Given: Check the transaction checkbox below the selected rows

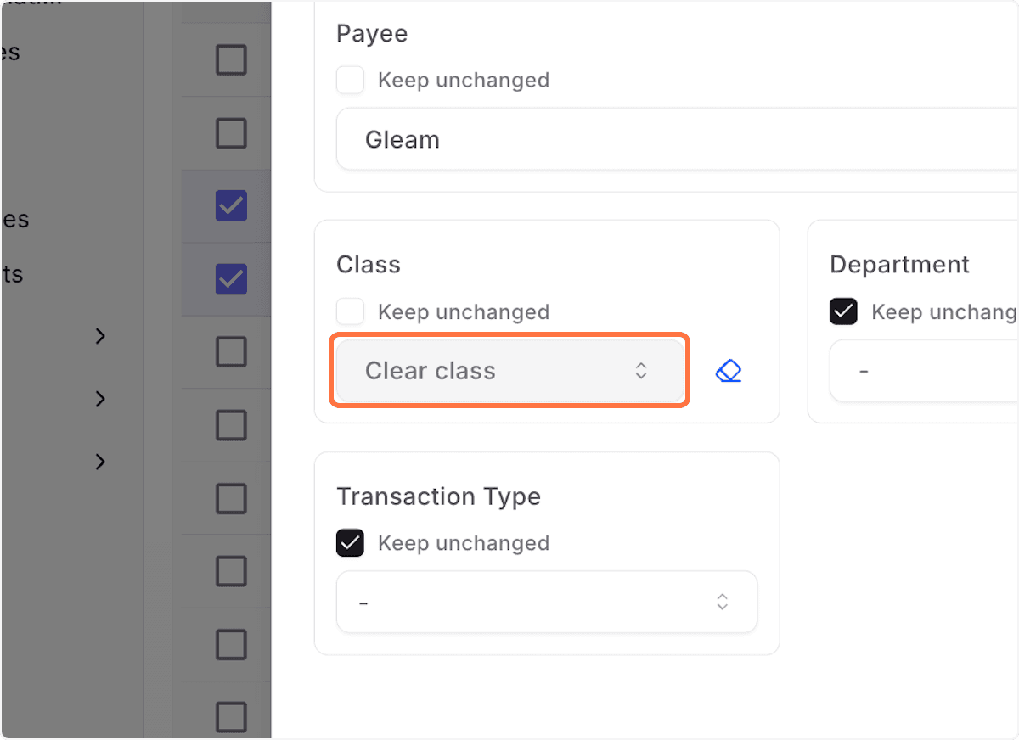Looking at the screenshot, I should tap(231, 353).
